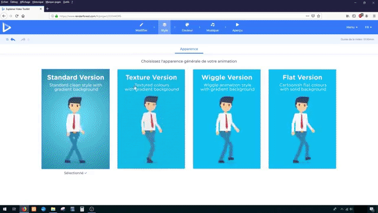The image size is (378, 213).
Task: Open the Marque-pages menu
Action: (x=53, y=2)
